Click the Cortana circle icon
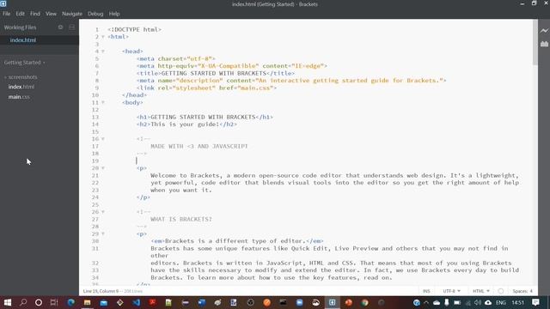Image resolution: width=550 pixels, height=309 pixels. [x=39, y=302]
